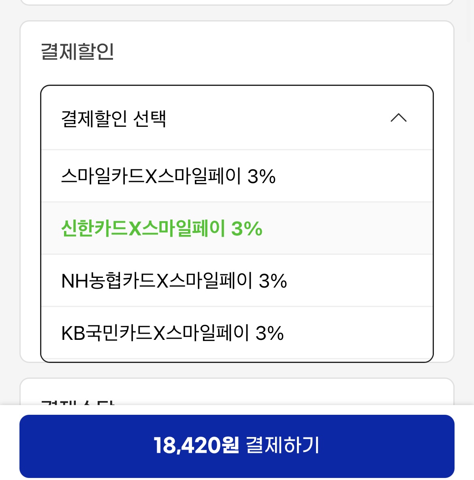Screen dimensions: 474x480
Task: Choose the third discount option, NH농협카드
Action: 174,281
